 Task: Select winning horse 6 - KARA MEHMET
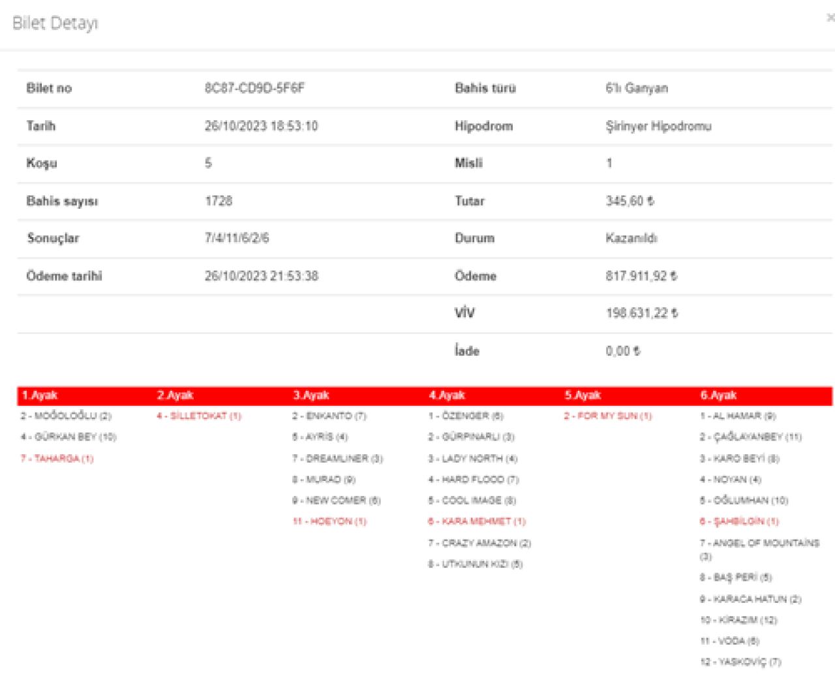[x=477, y=521]
